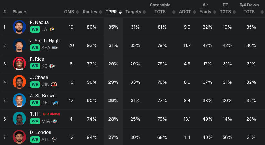Click D. London's player headshot

tap(19, 137)
